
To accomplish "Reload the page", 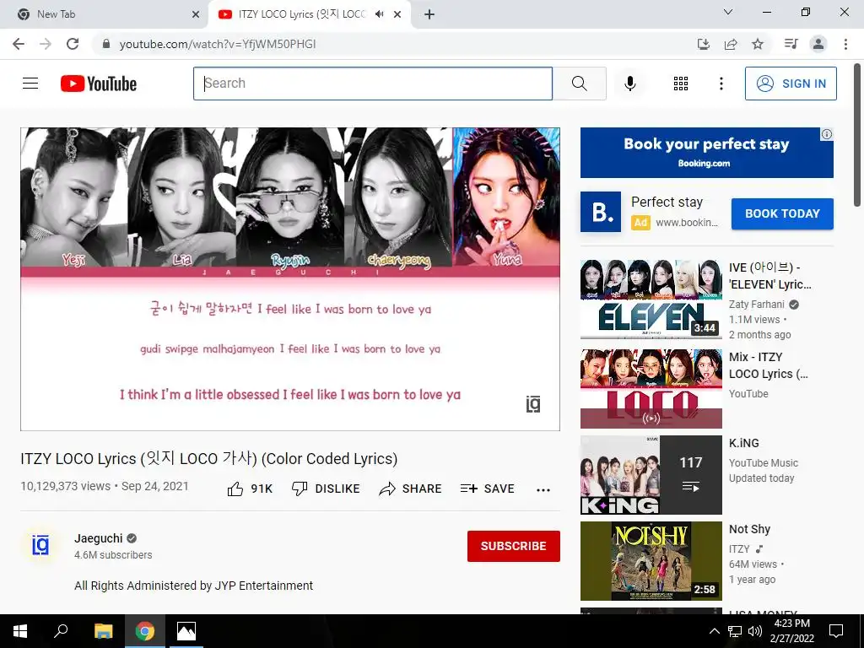I will (x=73, y=44).
